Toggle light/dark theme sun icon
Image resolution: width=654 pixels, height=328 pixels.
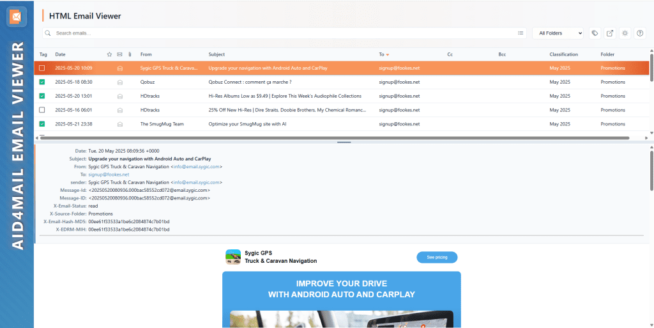625,33
